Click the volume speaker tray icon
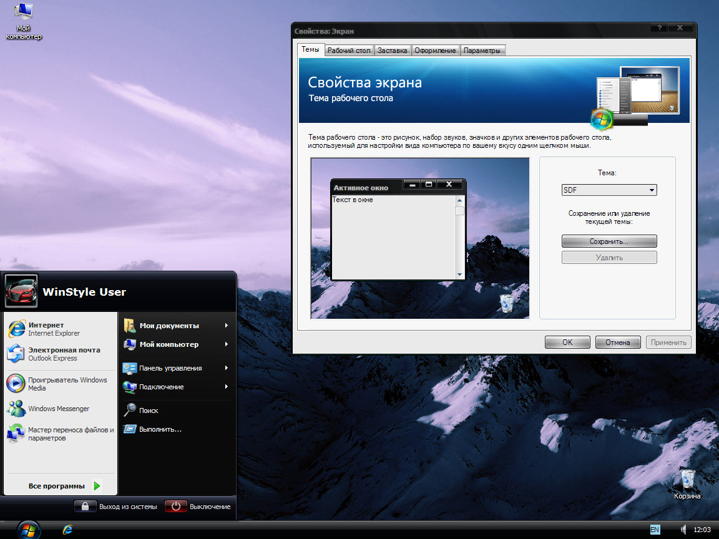 click(683, 530)
